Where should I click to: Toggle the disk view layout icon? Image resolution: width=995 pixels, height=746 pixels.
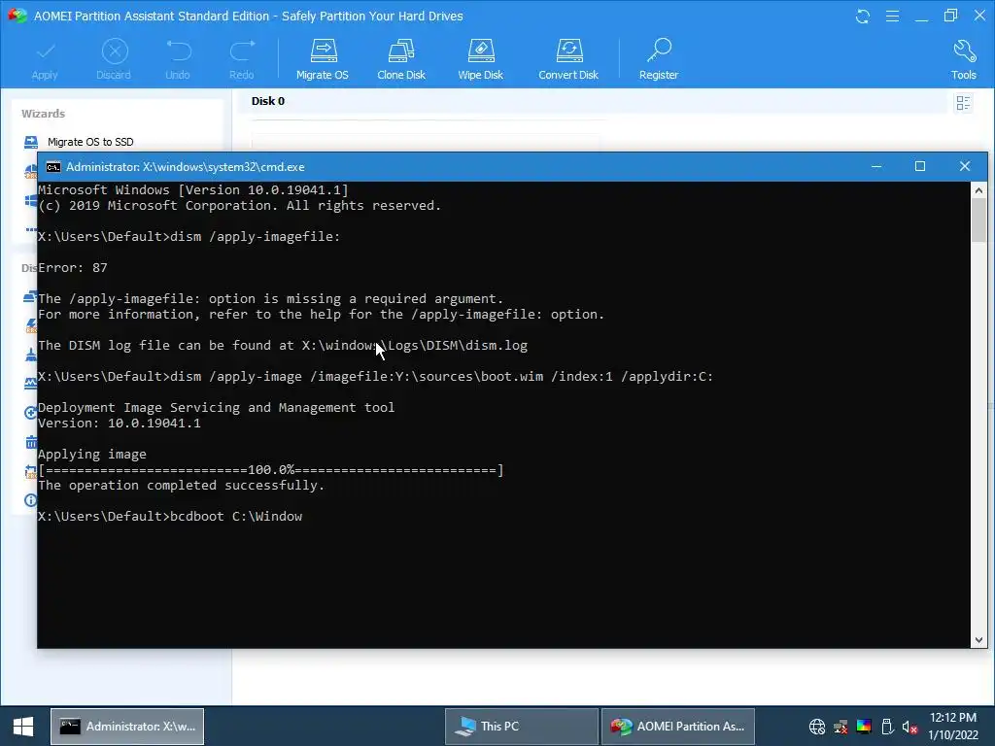click(x=963, y=103)
